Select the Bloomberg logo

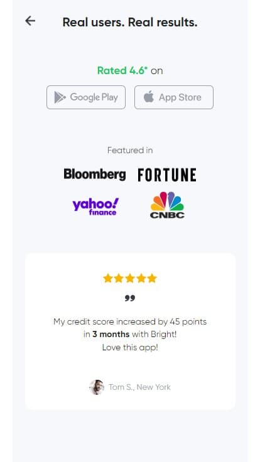click(95, 175)
